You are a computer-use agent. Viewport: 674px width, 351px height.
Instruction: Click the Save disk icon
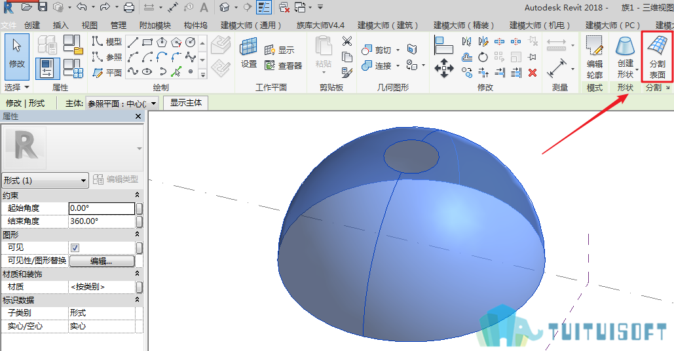(x=42, y=7)
